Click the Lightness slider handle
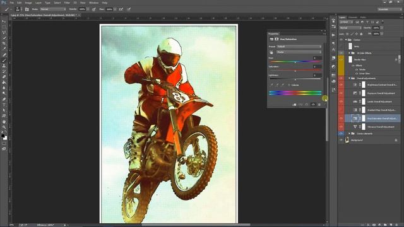The image size is (404, 227). (295, 79)
